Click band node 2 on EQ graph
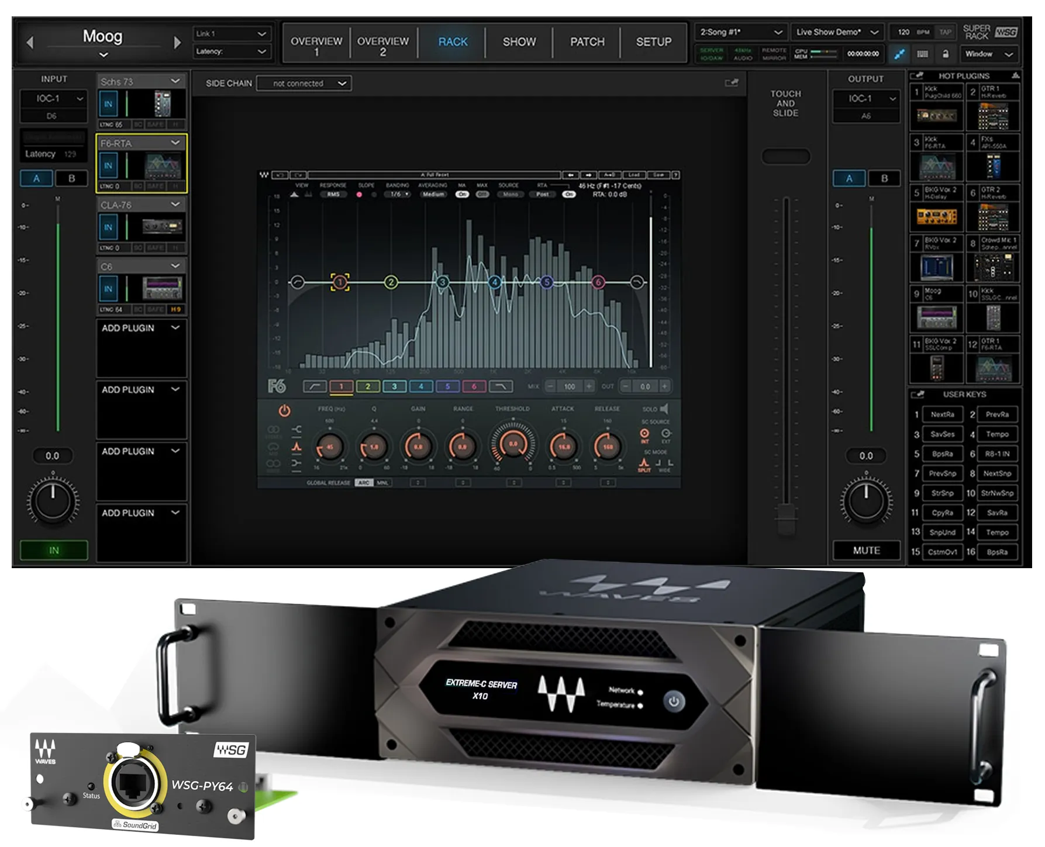This screenshot has height=847, width=1045. click(x=391, y=282)
